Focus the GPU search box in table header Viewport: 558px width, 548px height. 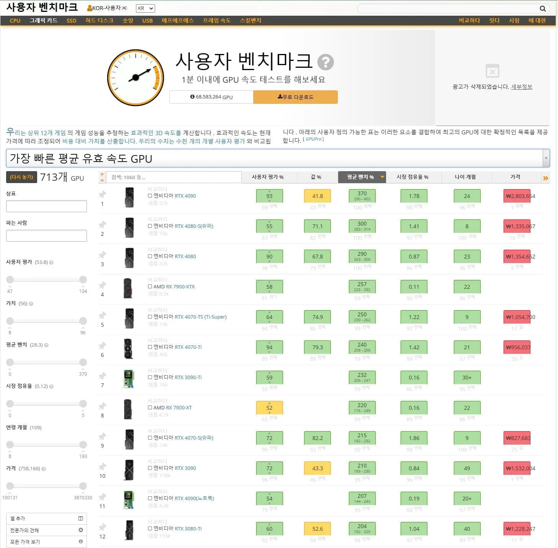tap(174, 177)
